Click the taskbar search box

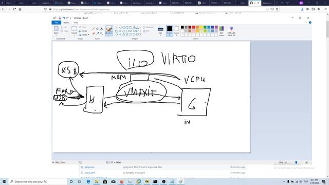click(x=38, y=181)
